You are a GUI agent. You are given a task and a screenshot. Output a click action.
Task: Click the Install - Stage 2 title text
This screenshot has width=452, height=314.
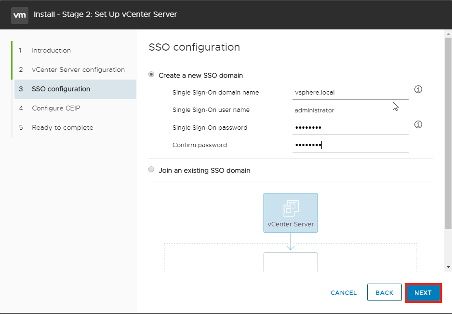tap(105, 14)
